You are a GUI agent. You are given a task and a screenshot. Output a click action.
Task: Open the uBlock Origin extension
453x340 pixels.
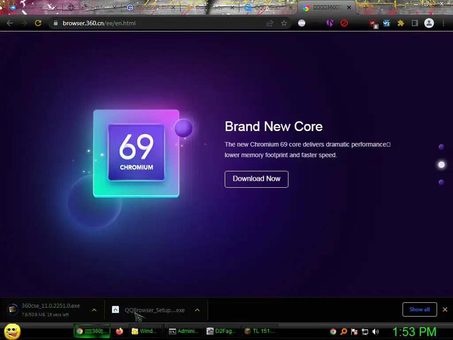(373, 24)
